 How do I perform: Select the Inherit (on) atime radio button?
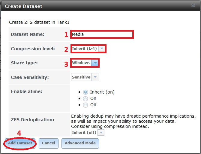coord(85,92)
